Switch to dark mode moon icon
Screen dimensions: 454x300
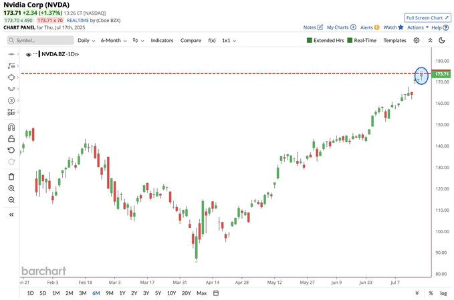(442, 40)
